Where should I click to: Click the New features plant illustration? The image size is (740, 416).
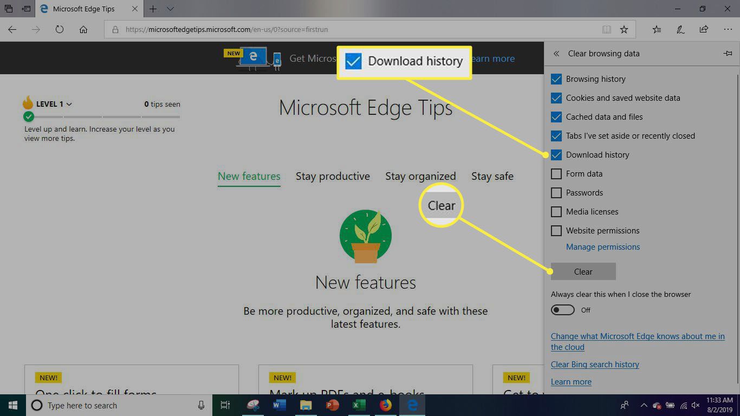click(x=366, y=236)
